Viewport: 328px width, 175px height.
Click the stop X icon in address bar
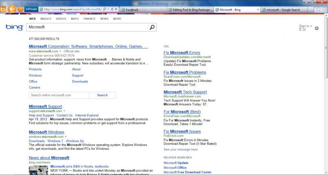(x=116, y=9)
